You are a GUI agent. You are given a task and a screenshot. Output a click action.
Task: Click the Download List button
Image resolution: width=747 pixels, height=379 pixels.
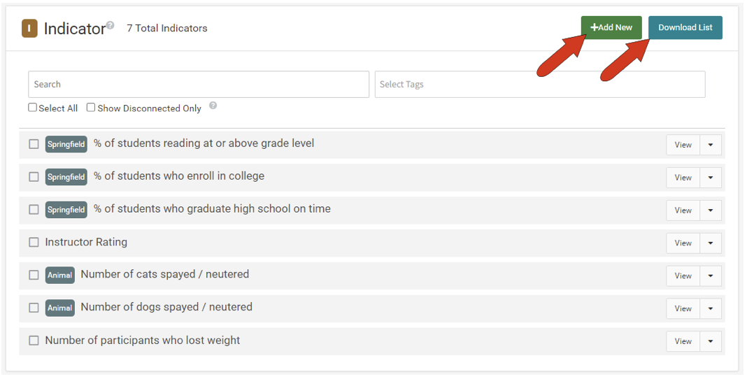pos(685,28)
